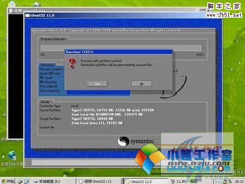Click the 100% progress label

[x=199, y=54]
